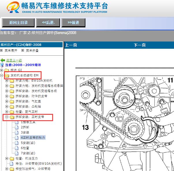Expand 拆卸安装: 凸轮轴 node
174x171 pixels.
pos(7,107)
